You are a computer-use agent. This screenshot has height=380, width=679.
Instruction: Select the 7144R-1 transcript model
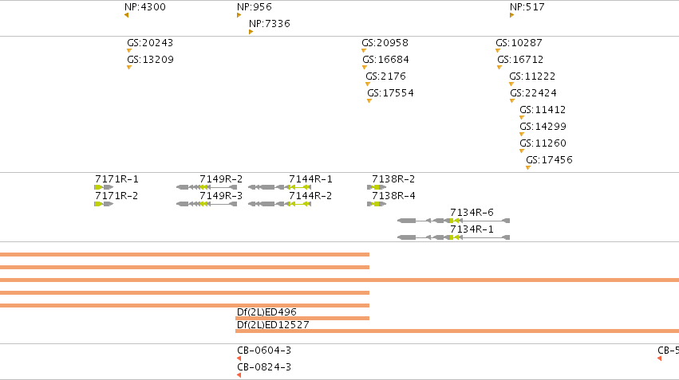click(x=280, y=187)
